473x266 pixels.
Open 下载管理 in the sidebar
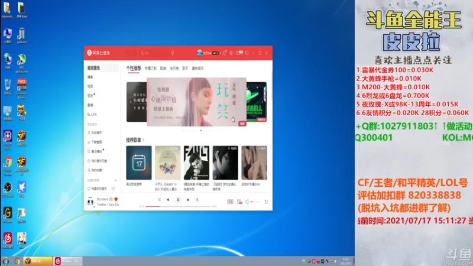[95, 142]
